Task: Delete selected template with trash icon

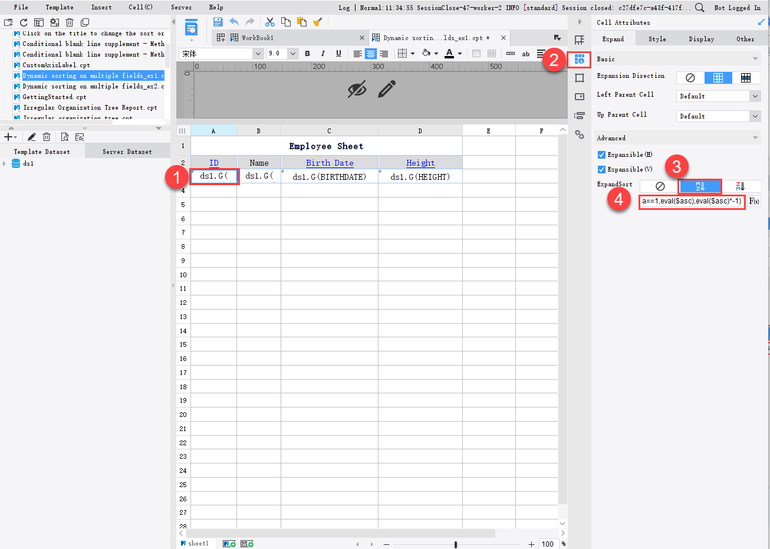Action: click(70, 22)
